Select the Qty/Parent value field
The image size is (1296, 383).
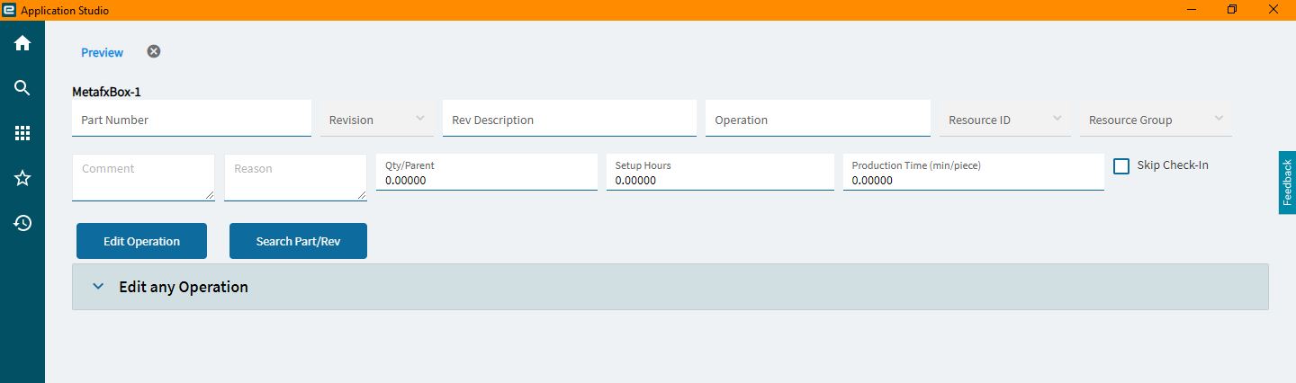tap(486, 173)
